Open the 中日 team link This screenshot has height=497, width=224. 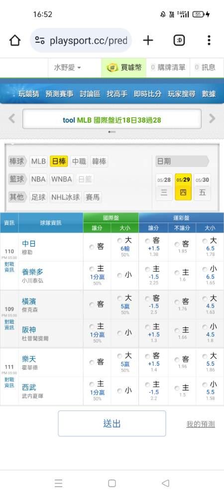click(x=29, y=244)
